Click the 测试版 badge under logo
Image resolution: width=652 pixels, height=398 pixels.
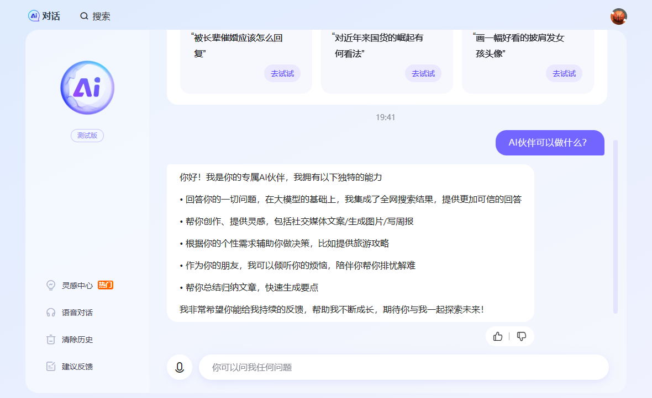87,136
